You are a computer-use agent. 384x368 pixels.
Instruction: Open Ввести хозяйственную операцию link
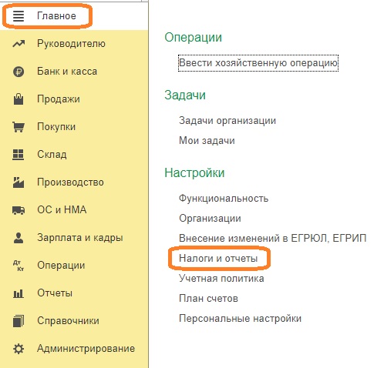[258, 63]
